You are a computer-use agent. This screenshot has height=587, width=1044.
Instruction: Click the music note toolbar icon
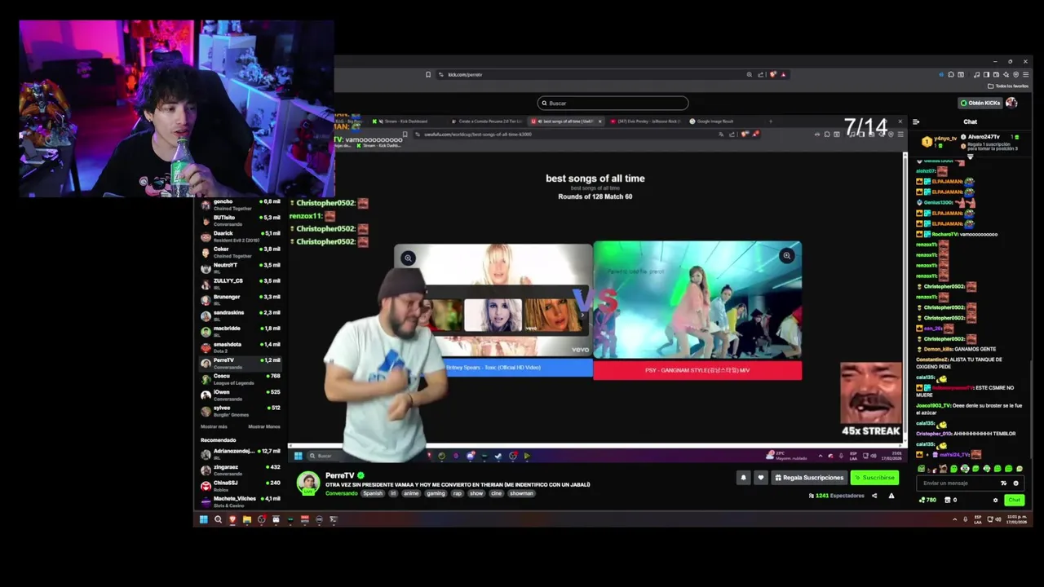coord(977,74)
